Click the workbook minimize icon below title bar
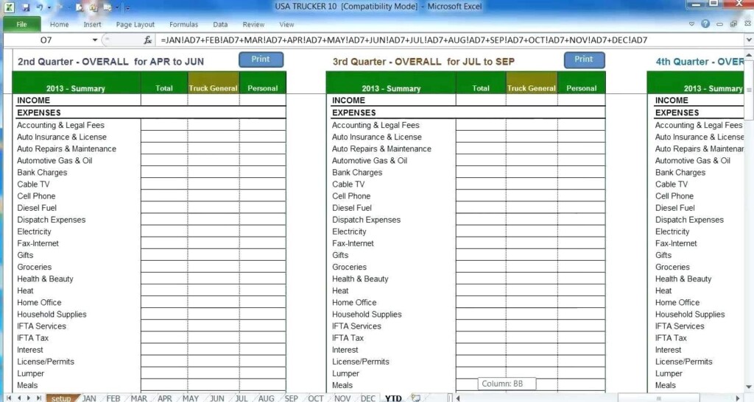Image resolution: width=754 pixels, height=402 pixels. [719, 24]
